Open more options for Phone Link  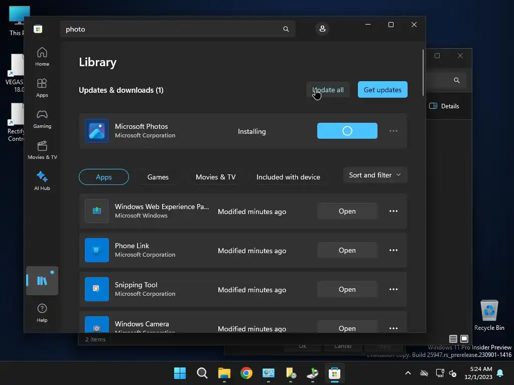(394, 250)
